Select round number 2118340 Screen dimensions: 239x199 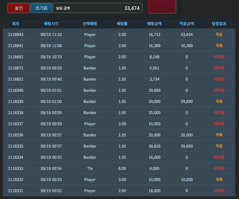point(16,90)
